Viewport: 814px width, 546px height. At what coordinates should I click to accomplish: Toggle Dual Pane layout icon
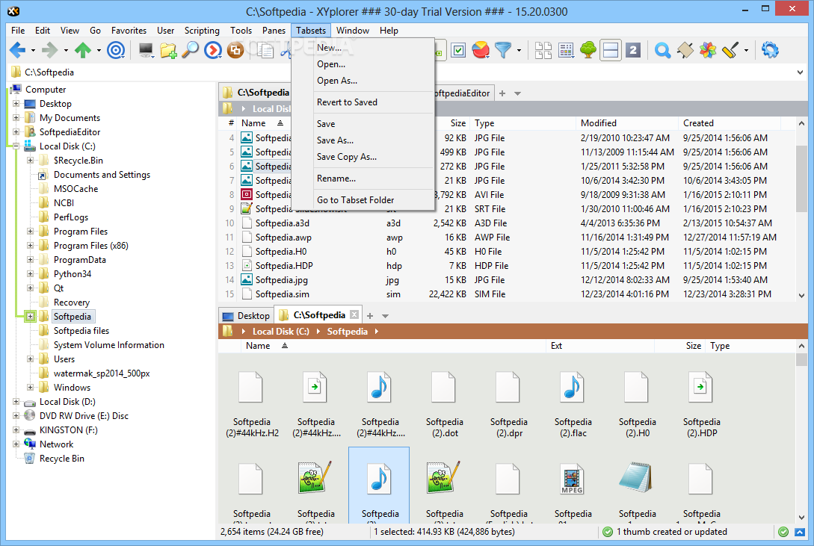pos(611,50)
